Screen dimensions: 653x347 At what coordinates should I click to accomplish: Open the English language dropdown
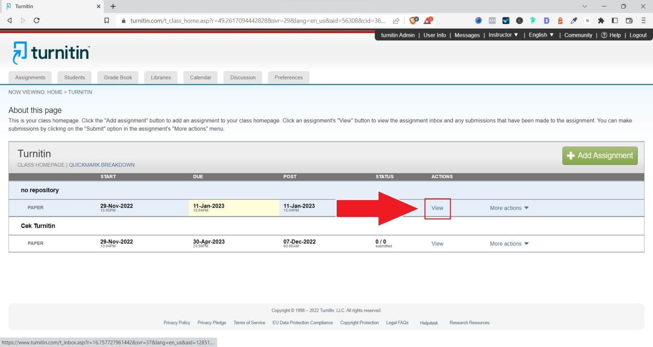coord(540,35)
